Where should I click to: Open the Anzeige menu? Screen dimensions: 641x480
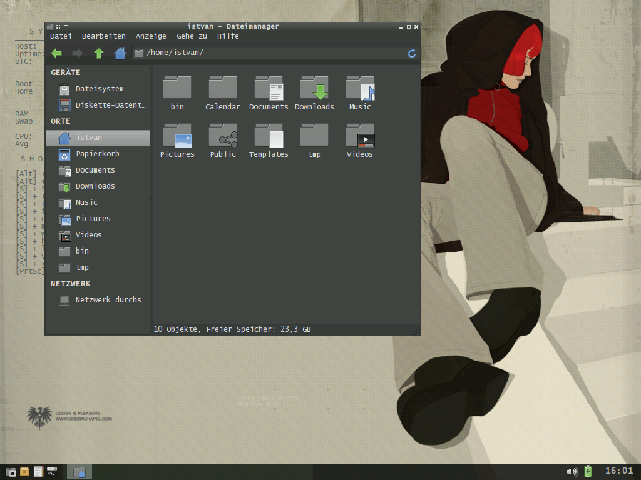click(151, 36)
